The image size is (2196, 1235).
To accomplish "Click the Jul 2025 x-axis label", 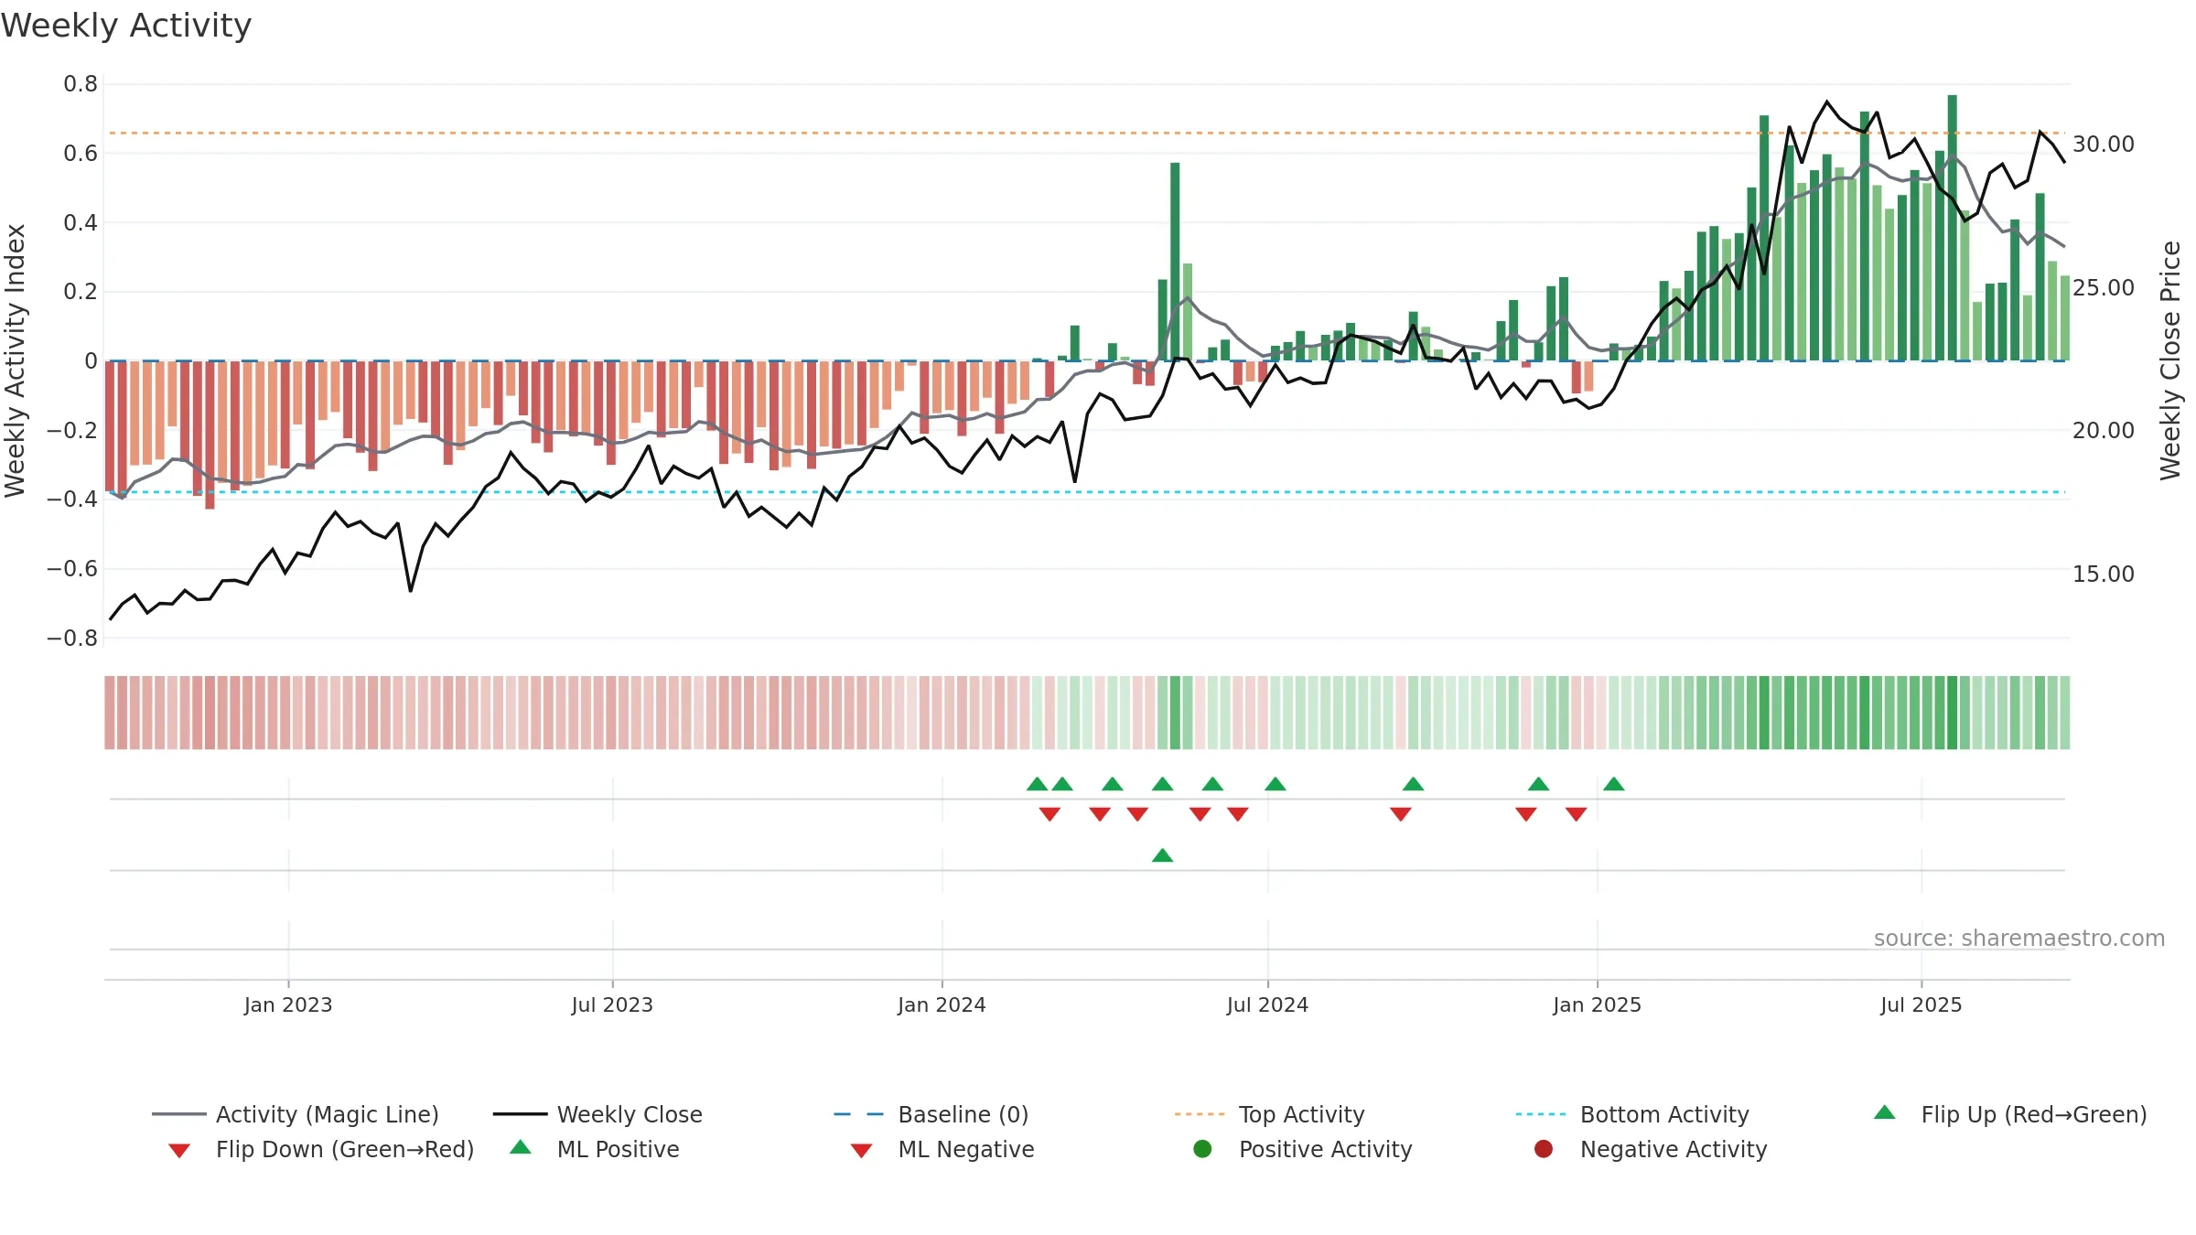I will pyautogui.click(x=1921, y=1004).
